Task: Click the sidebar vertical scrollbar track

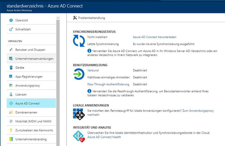Action: [58, 83]
